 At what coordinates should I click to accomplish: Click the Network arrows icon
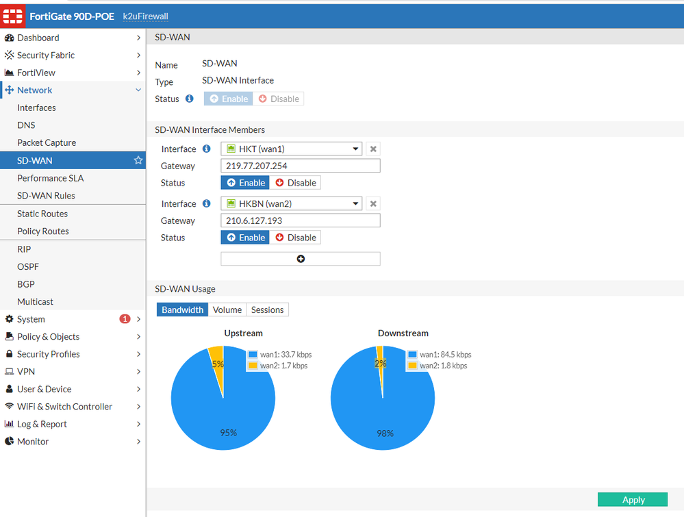[x=9, y=90]
